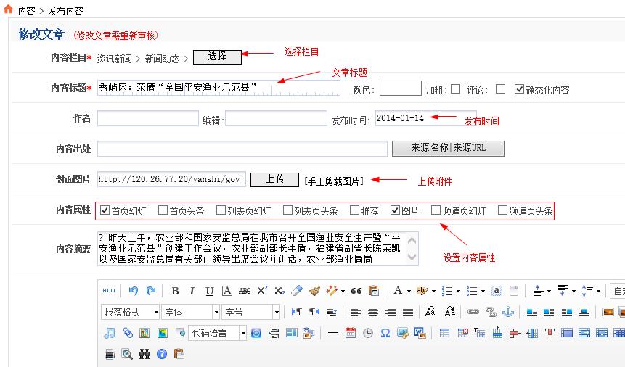
Task: Toggle the 静态化内容 checkbox
Action: (x=519, y=89)
